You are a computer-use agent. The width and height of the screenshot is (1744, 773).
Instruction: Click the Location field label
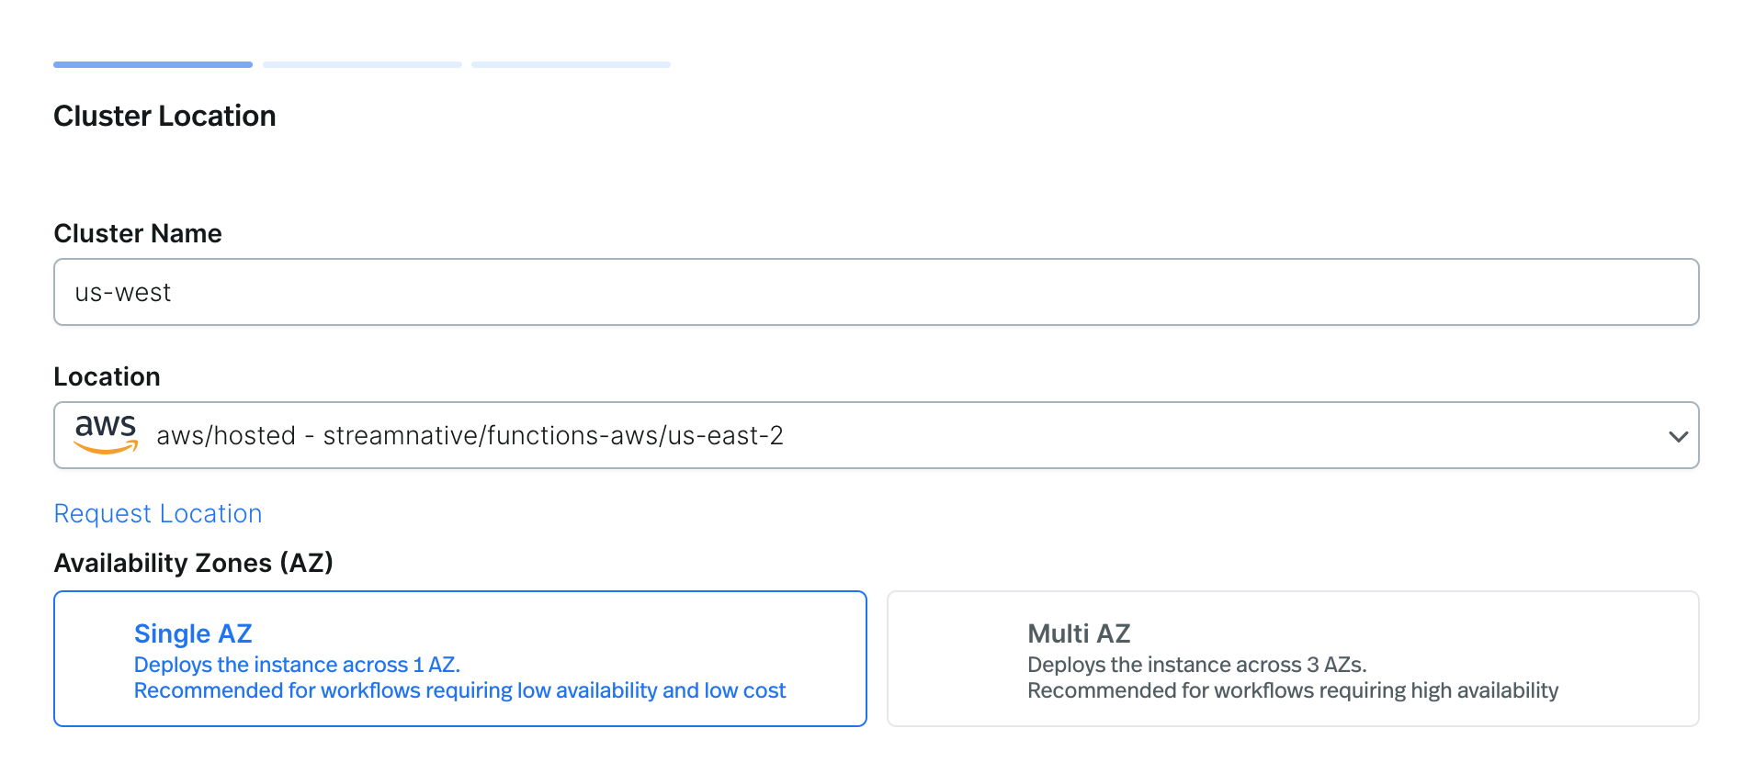pos(107,376)
